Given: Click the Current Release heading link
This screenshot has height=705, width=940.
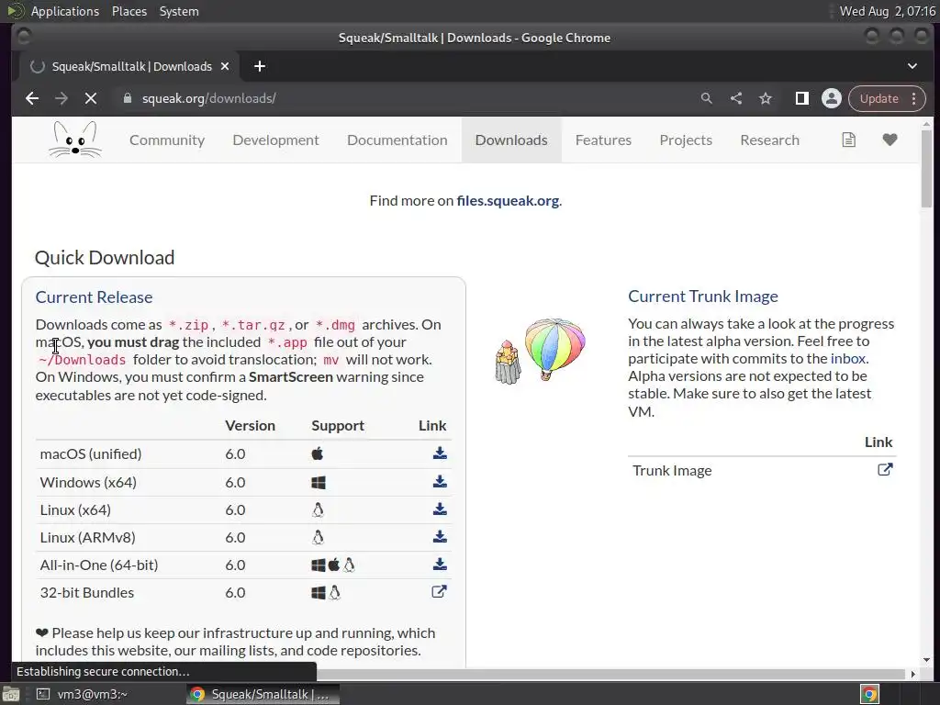Looking at the screenshot, I should (95, 297).
